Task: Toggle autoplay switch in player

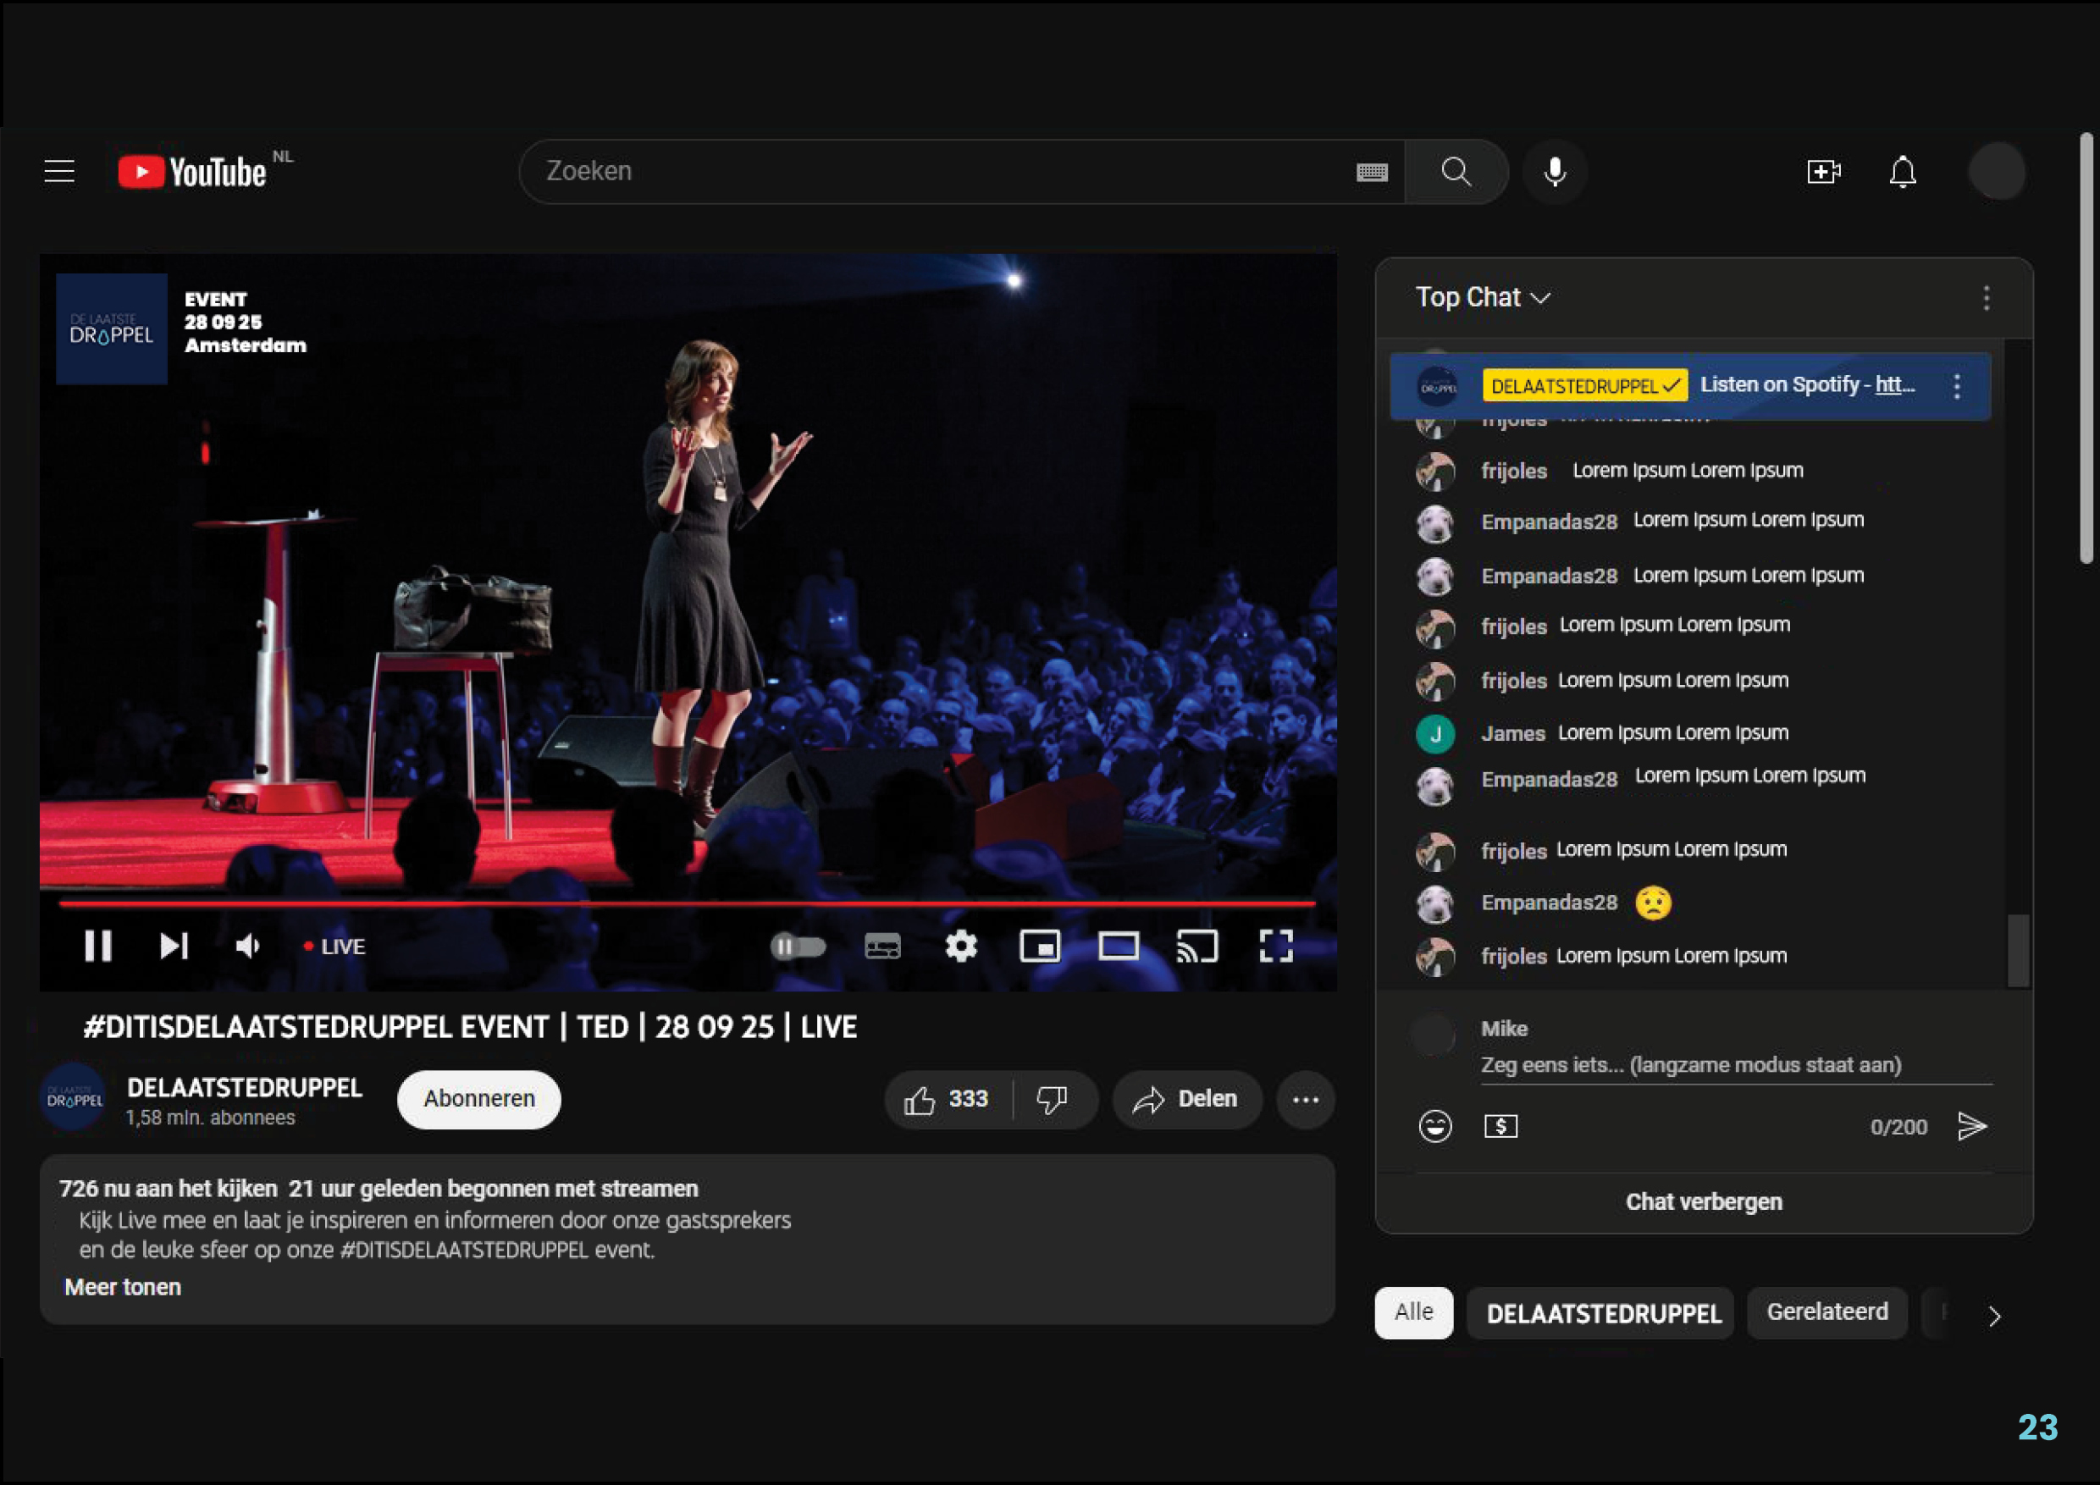Action: point(798,947)
